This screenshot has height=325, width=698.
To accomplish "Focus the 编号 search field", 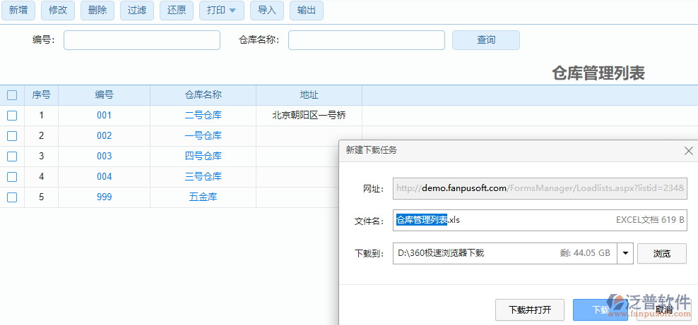I will [142, 40].
